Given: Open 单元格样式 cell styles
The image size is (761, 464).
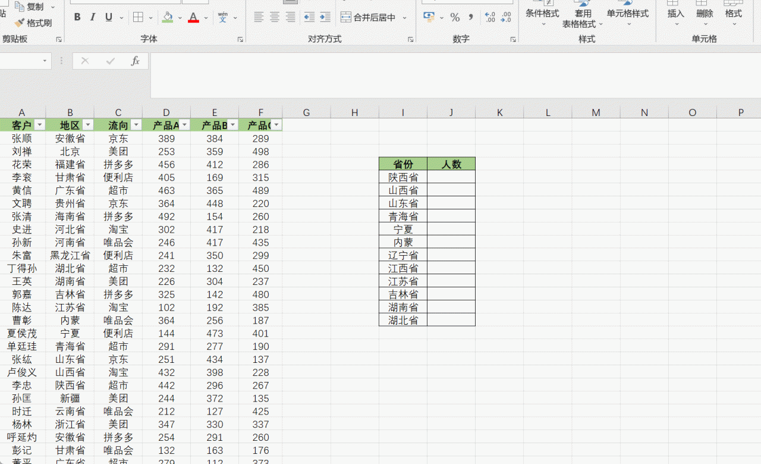Looking at the screenshot, I should (628, 14).
